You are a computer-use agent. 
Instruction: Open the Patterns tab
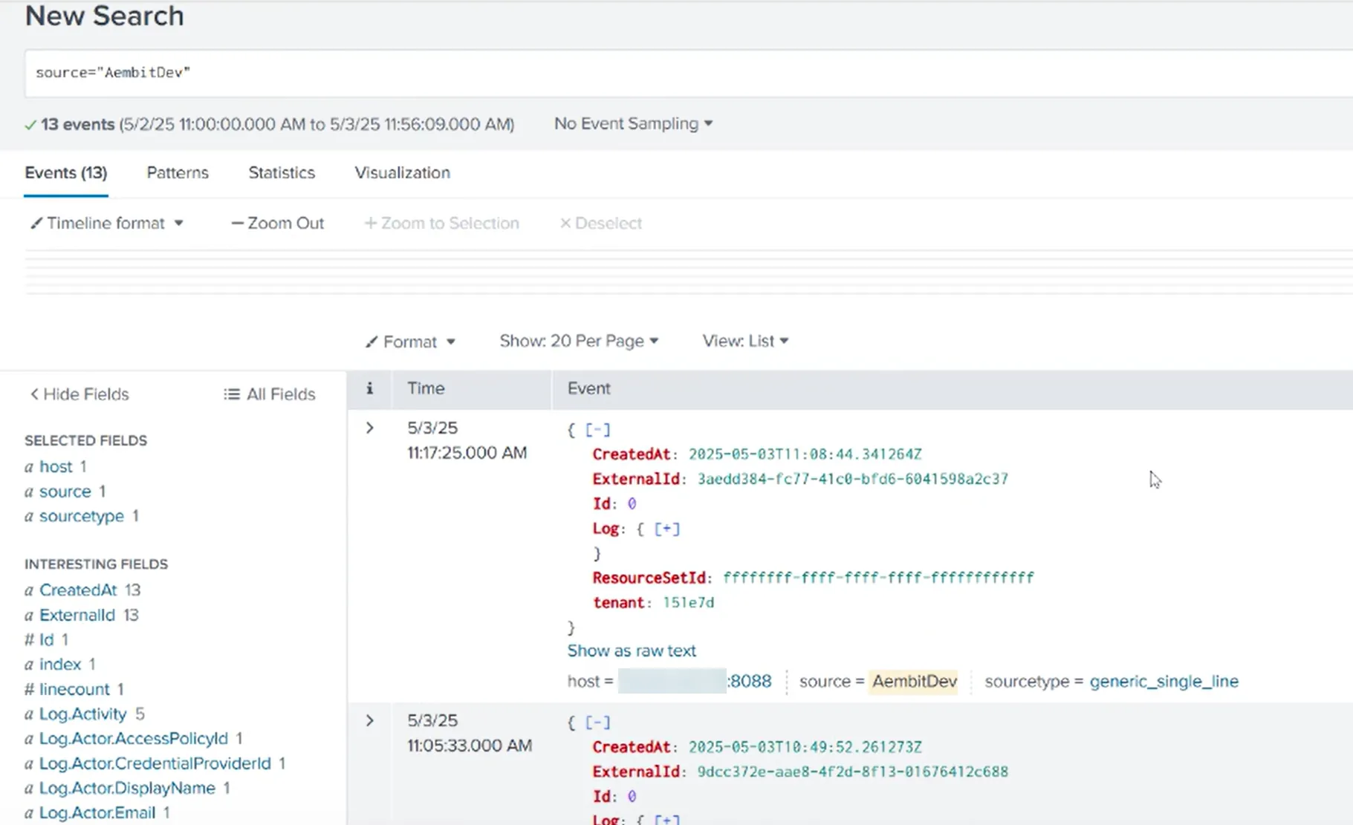pyautogui.click(x=177, y=172)
